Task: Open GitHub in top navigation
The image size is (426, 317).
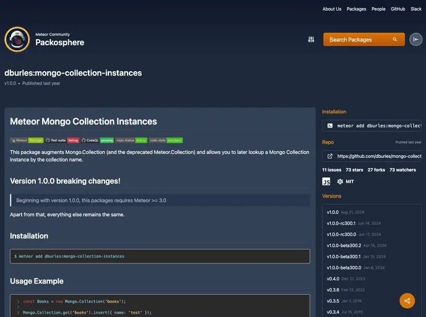Action: [398, 9]
